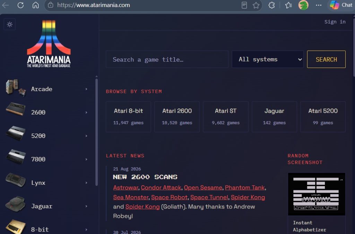Image resolution: width=355 pixels, height=234 pixels.
Task: Open the Spider Kong (Goliath) link
Action: tap(142, 207)
